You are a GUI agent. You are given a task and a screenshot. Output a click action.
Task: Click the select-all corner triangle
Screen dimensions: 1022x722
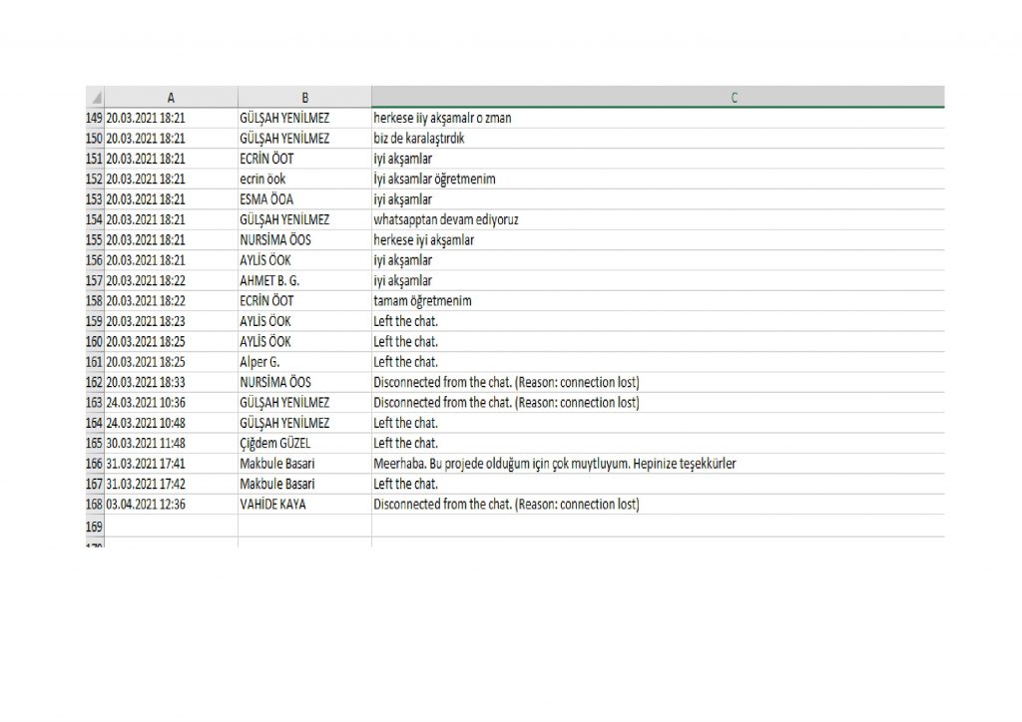point(95,98)
